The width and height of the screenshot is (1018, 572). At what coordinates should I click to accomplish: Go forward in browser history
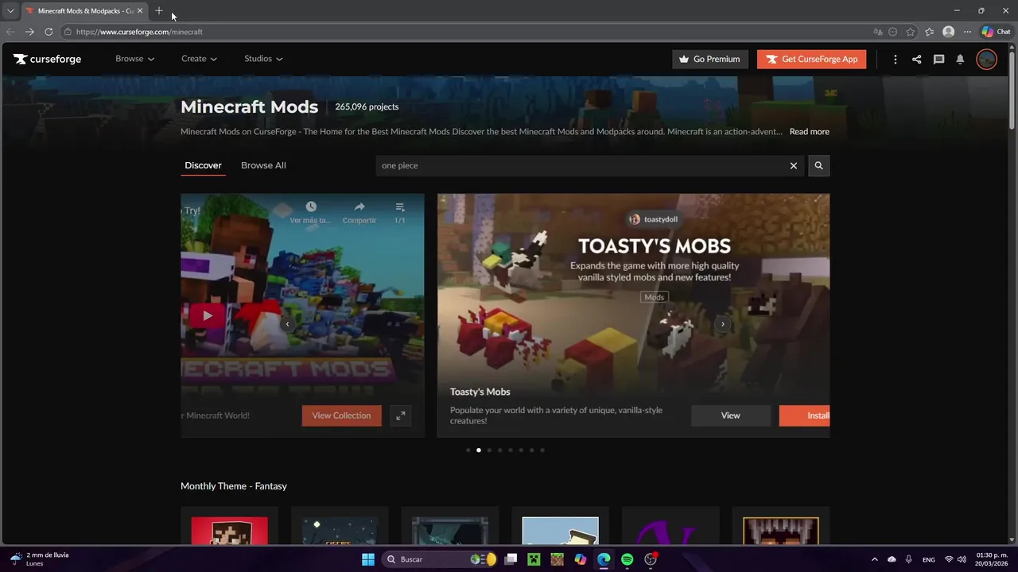[29, 32]
